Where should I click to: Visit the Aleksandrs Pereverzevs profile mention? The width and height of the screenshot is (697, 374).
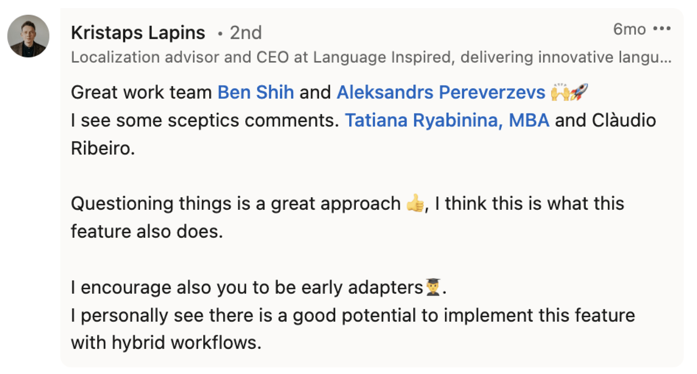pyautogui.click(x=441, y=92)
